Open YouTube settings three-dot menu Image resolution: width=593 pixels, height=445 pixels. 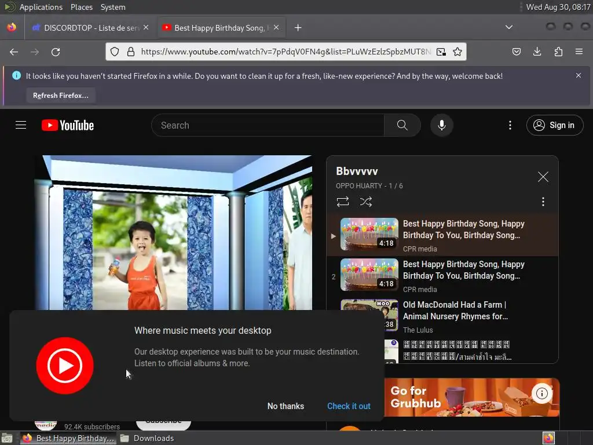pyautogui.click(x=510, y=125)
